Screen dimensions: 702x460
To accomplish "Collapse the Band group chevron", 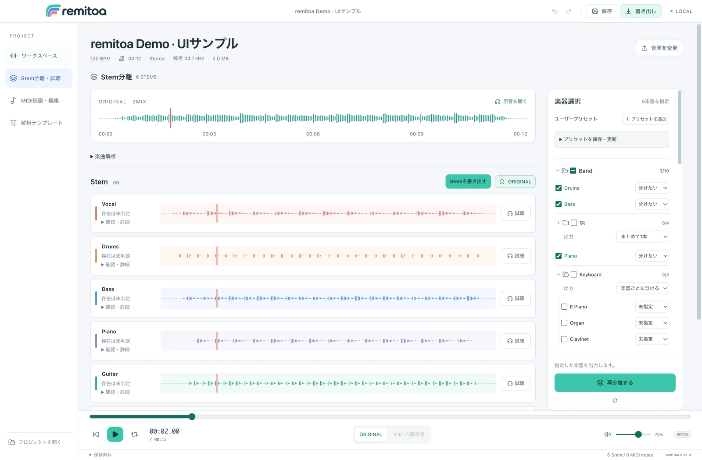I will pos(558,171).
